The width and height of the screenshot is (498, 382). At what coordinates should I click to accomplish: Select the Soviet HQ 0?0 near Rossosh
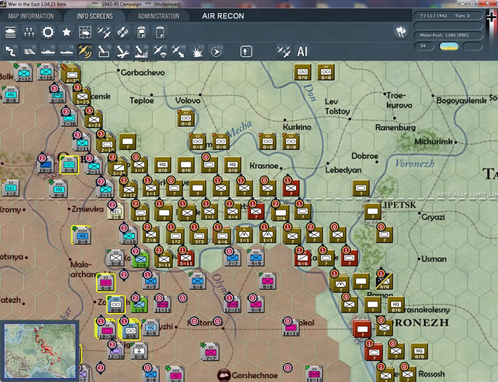click(x=419, y=351)
